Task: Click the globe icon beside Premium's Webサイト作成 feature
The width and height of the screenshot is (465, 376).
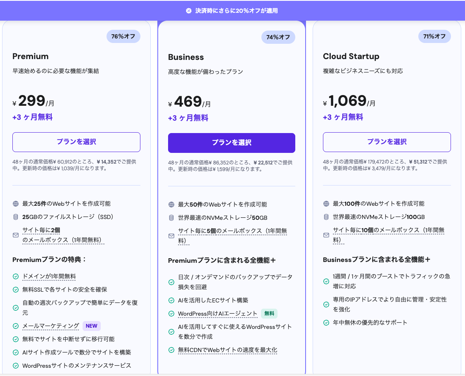Action: click(17, 203)
